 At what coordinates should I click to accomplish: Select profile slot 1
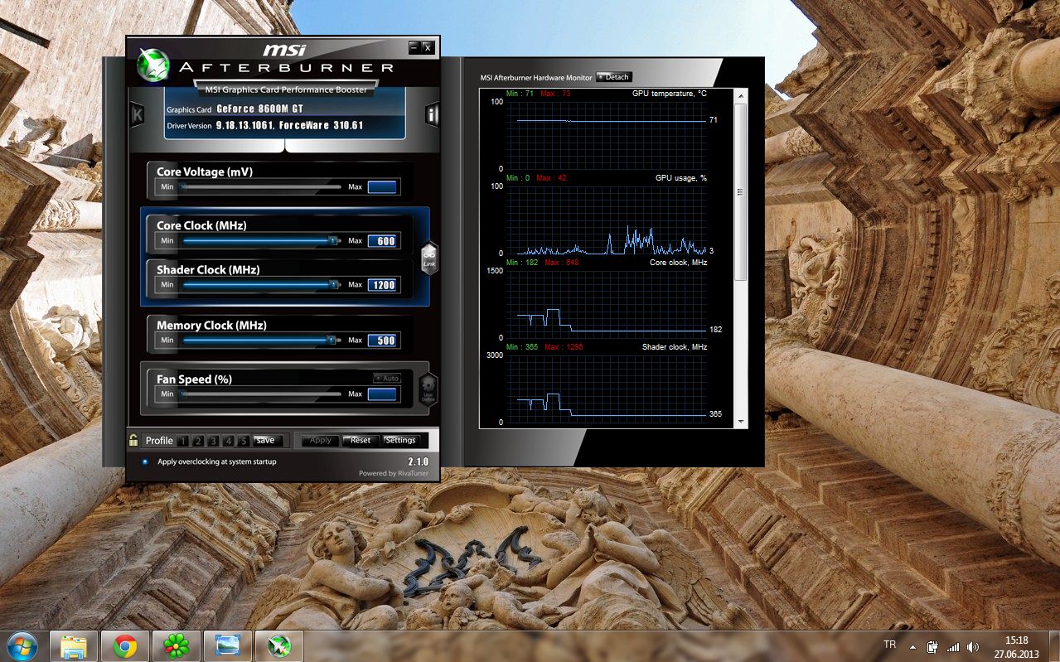183,441
